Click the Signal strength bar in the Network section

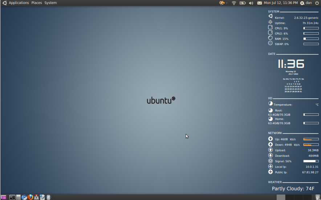tap(311, 161)
